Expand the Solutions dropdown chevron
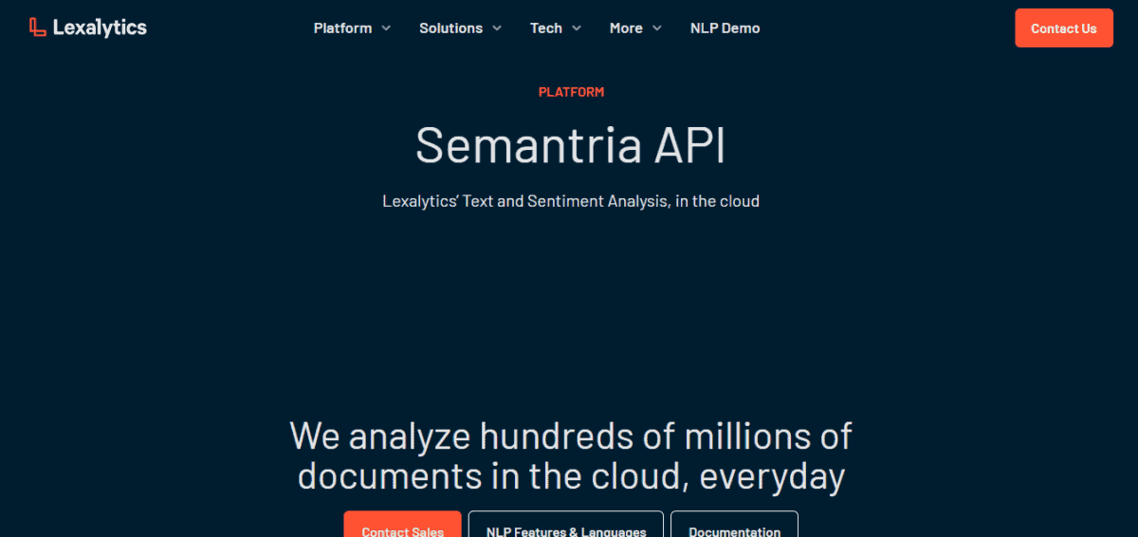1138x537 pixels. [497, 28]
